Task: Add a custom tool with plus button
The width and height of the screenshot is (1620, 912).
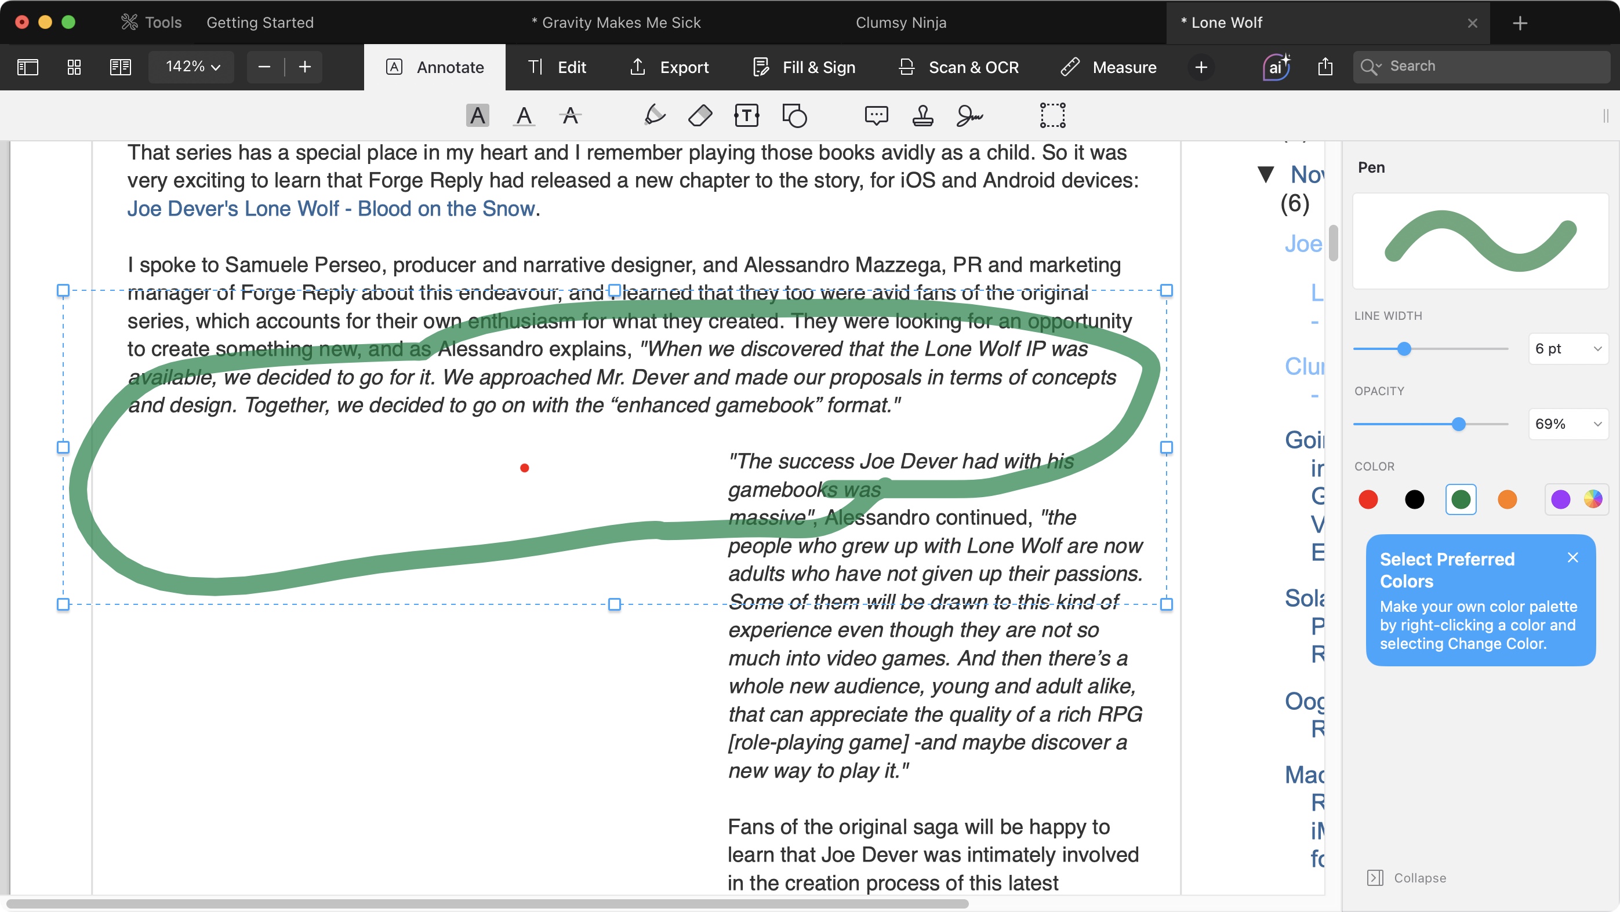Action: (1201, 67)
